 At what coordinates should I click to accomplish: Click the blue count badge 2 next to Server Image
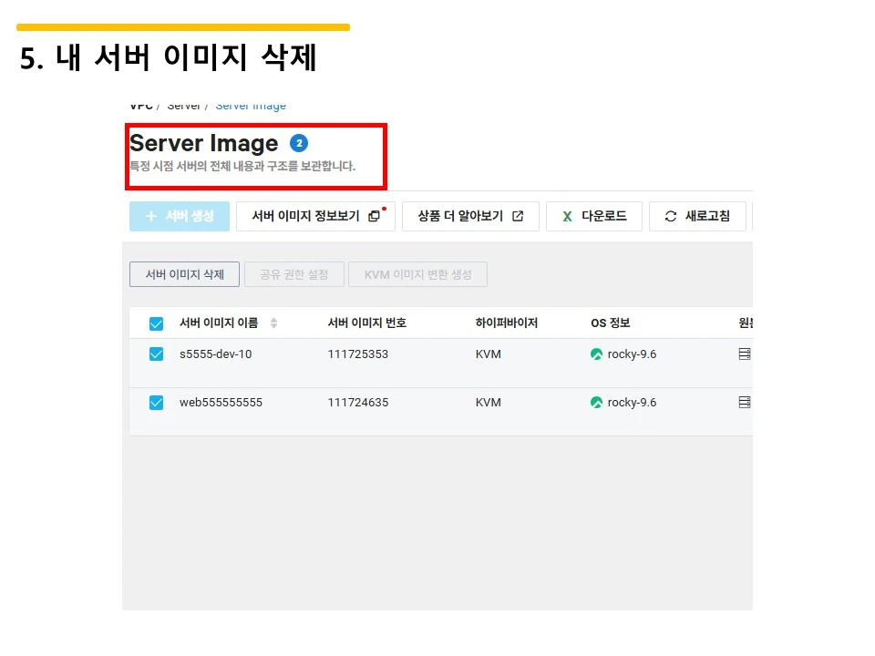[x=299, y=143]
